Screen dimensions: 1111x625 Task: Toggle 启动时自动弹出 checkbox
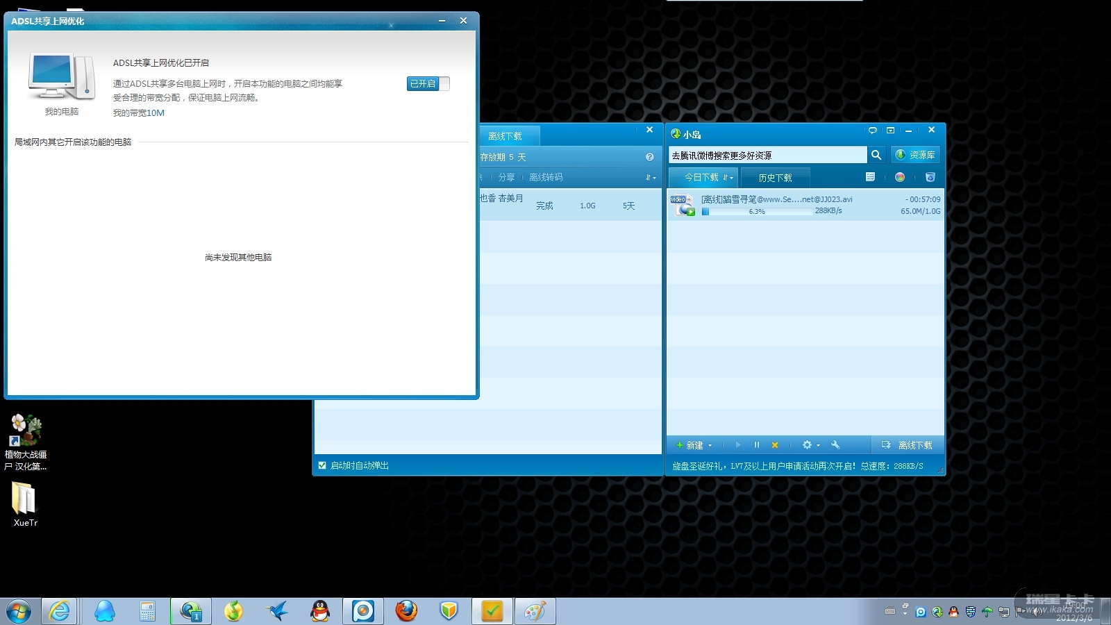point(322,465)
